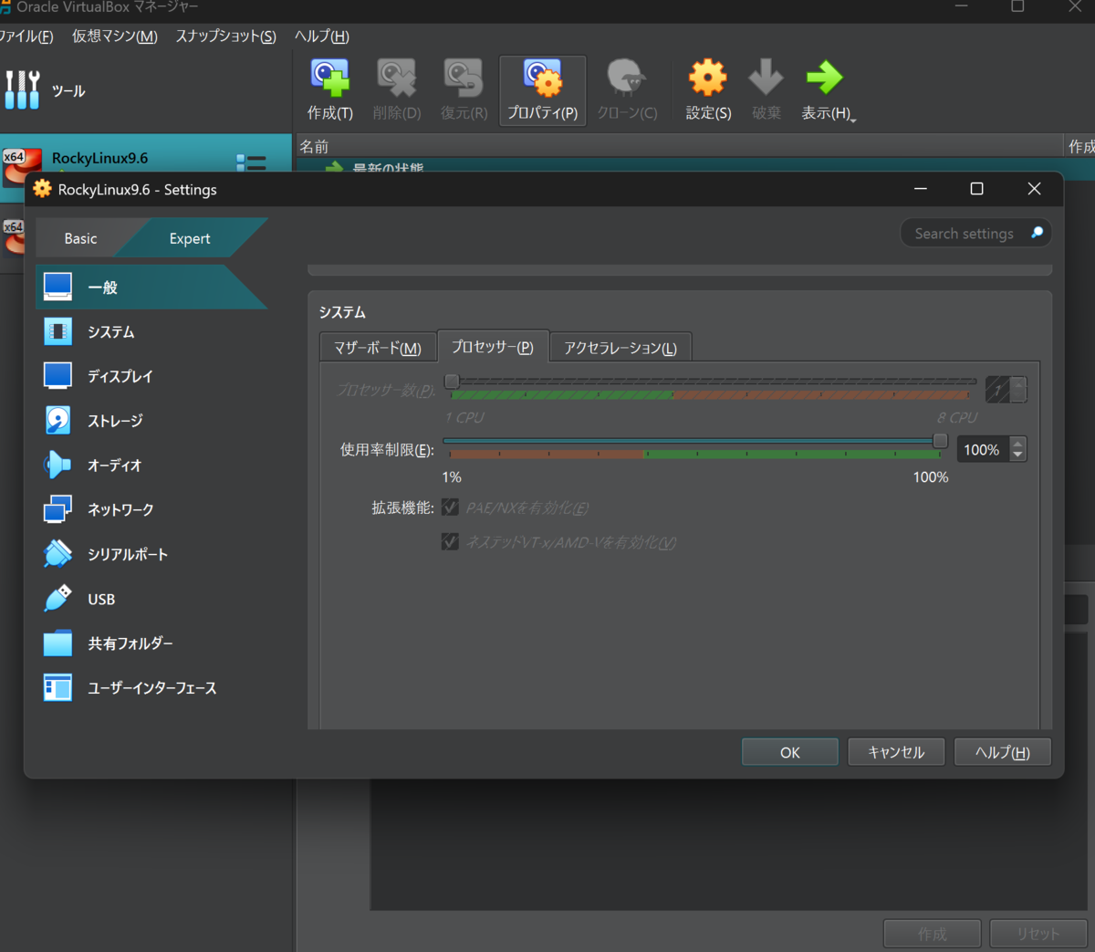Click the 表示(H) green arrow icon
Viewport: 1095px width, 952px height.
click(x=825, y=78)
